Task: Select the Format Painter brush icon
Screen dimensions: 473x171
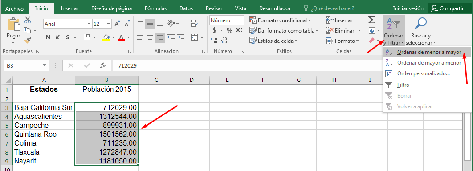Action: (28, 40)
